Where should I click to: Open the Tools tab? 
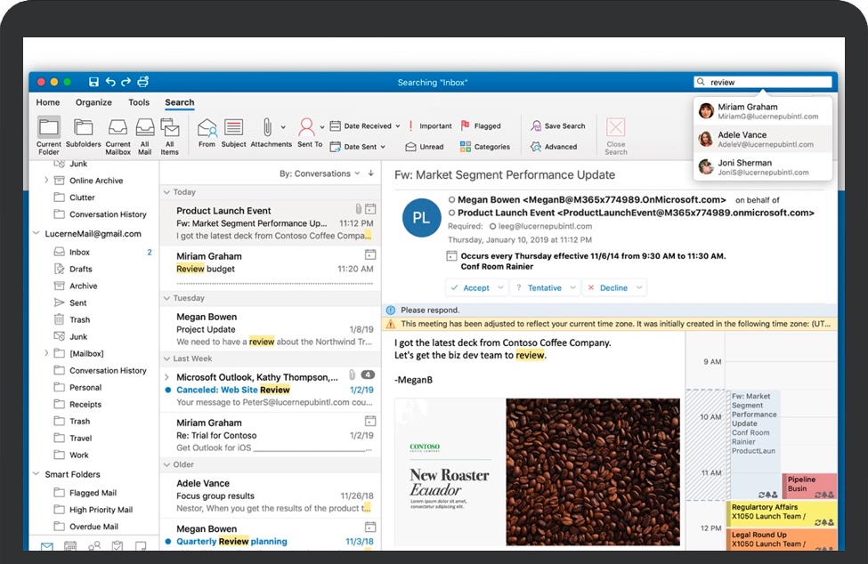point(139,102)
